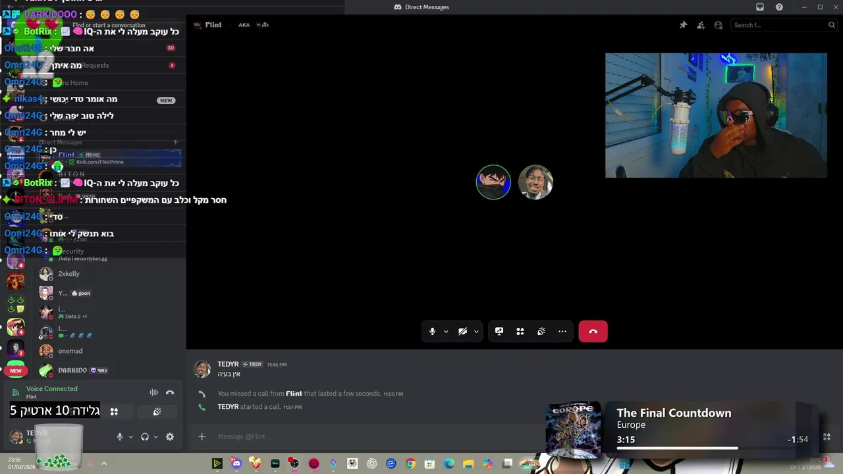Open Discord from the taskbar
This screenshot has height=474, width=843.
pos(236,463)
